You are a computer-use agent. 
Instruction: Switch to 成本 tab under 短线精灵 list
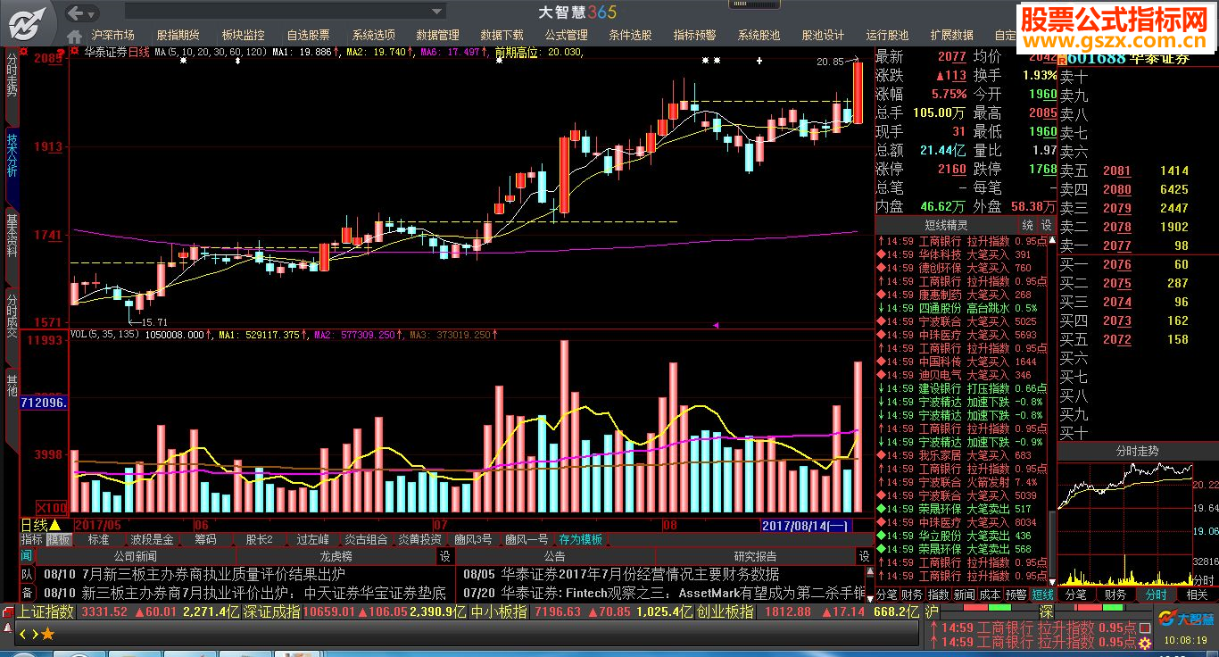990,594
